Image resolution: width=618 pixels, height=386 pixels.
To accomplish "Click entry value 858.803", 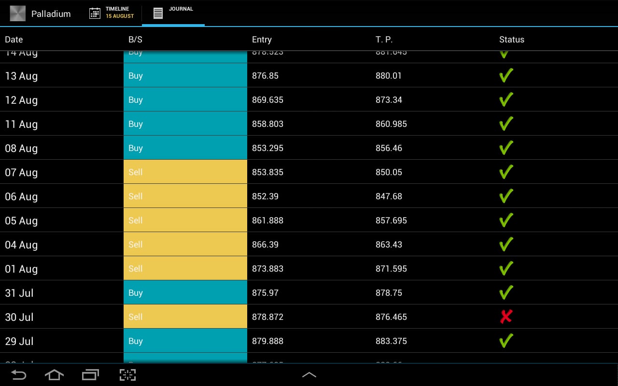I will pos(267,124).
